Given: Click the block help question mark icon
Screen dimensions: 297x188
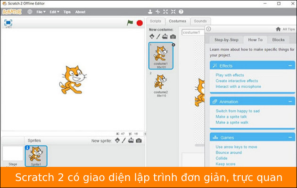Looking at the screenshot, I should [x=181, y=12].
